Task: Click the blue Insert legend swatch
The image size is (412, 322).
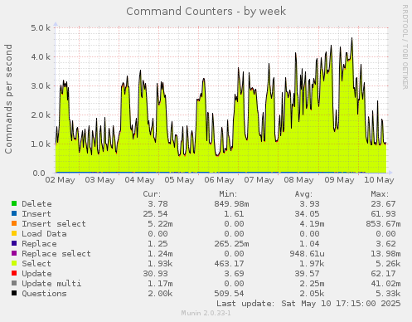Action: (14, 213)
